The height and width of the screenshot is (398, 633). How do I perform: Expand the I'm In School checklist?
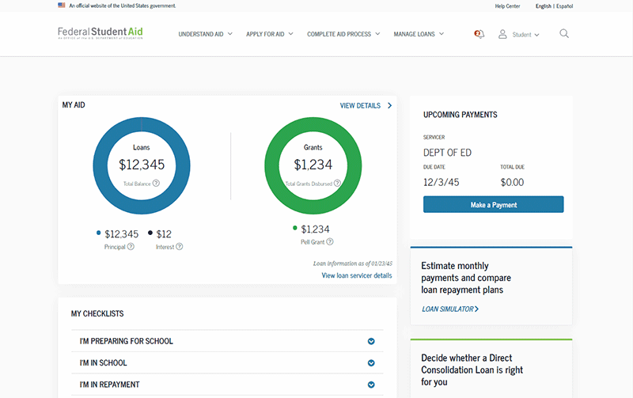pyautogui.click(x=370, y=363)
